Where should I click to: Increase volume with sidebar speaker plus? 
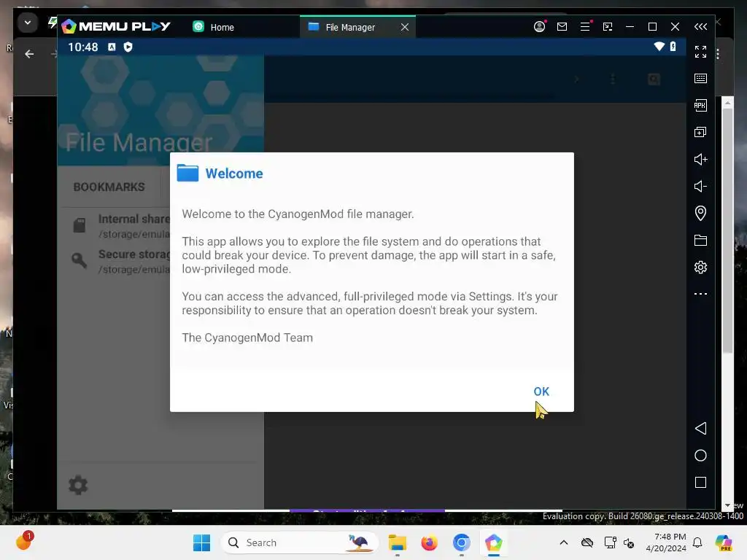click(700, 159)
